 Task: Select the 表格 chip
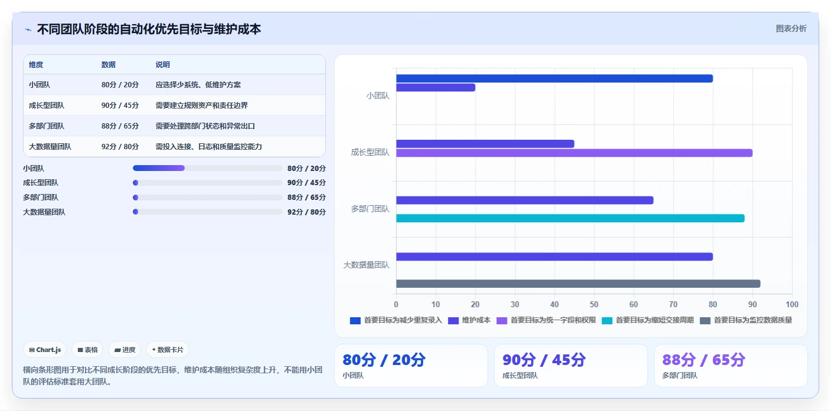pyautogui.click(x=87, y=350)
